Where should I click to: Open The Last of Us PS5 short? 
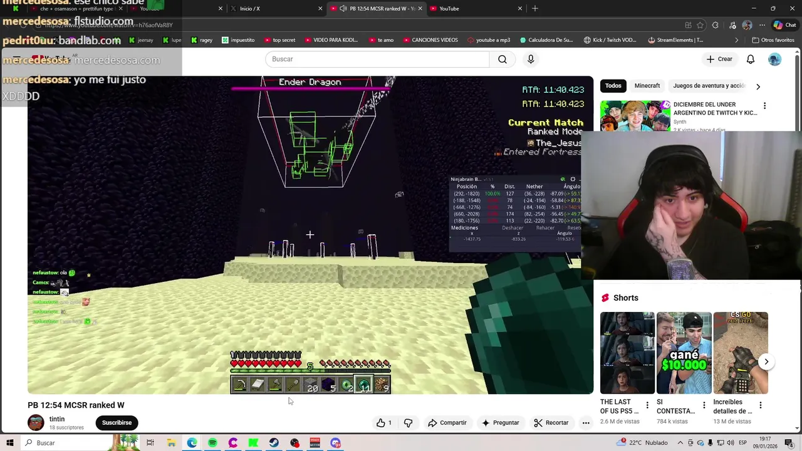tap(627, 353)
